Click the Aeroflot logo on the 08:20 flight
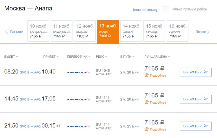This screenshot has height=138, width=217. pyautogui.click(x=78, y=72)
